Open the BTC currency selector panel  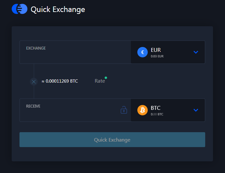point(168,110)
